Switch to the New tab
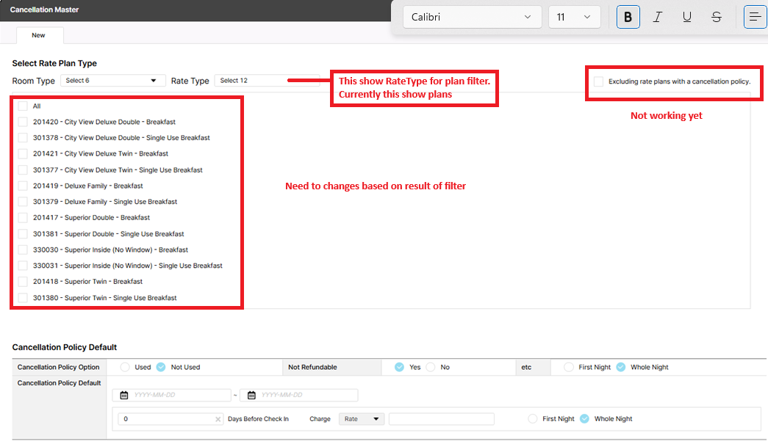Image resolution: width=768 pixels, height=441 pixels. (39, 35)
